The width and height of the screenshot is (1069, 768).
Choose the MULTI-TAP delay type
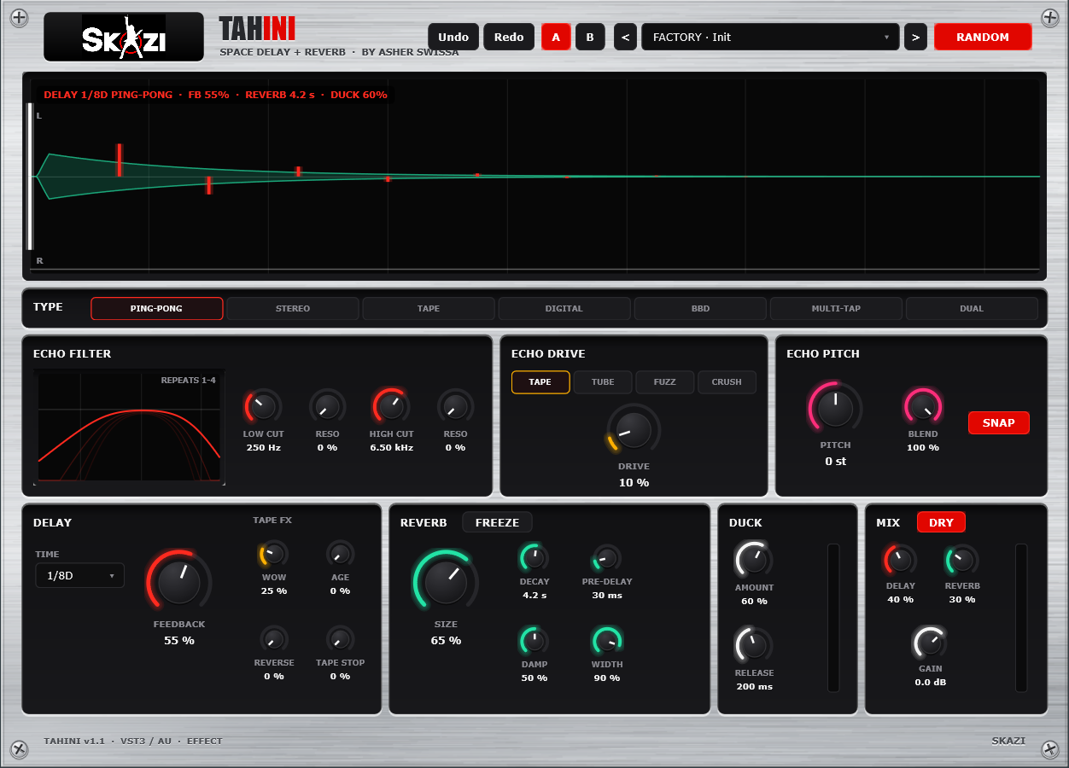click(836, 308)
